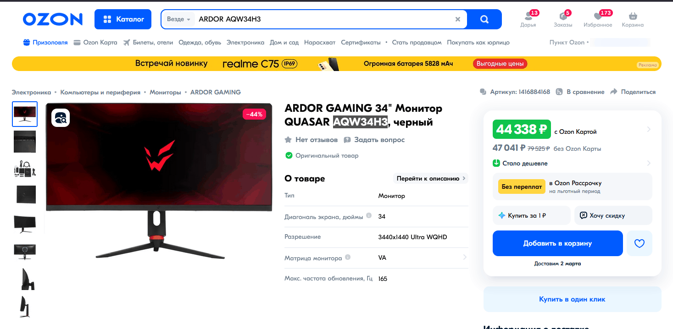Open the realme C75 advertising banner
The image size is (673, 329).
coord(336,64)
